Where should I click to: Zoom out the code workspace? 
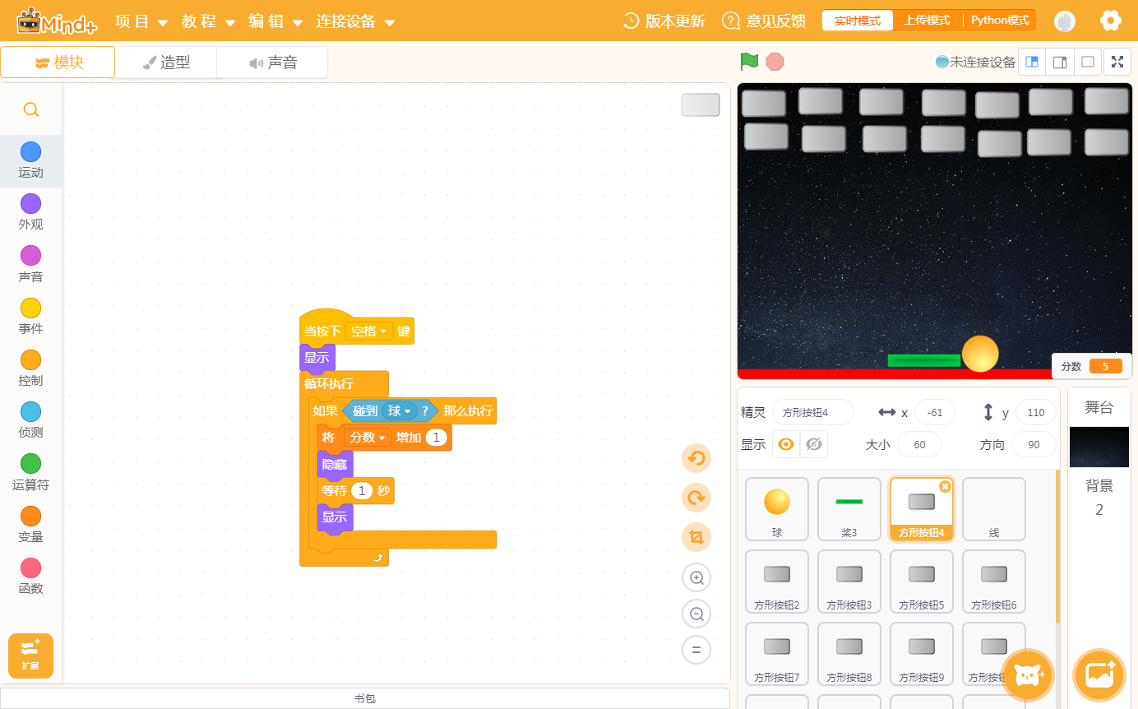696,614
